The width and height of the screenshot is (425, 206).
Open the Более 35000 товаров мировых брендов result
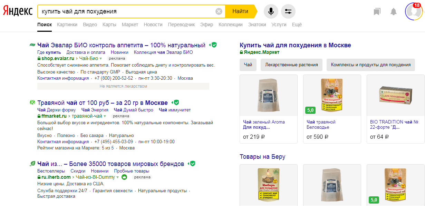tap(111, 164)
